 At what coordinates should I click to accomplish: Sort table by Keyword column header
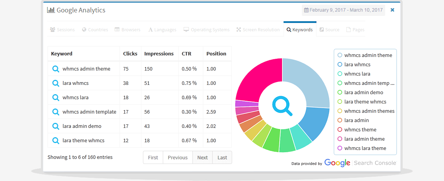point(84,53)
